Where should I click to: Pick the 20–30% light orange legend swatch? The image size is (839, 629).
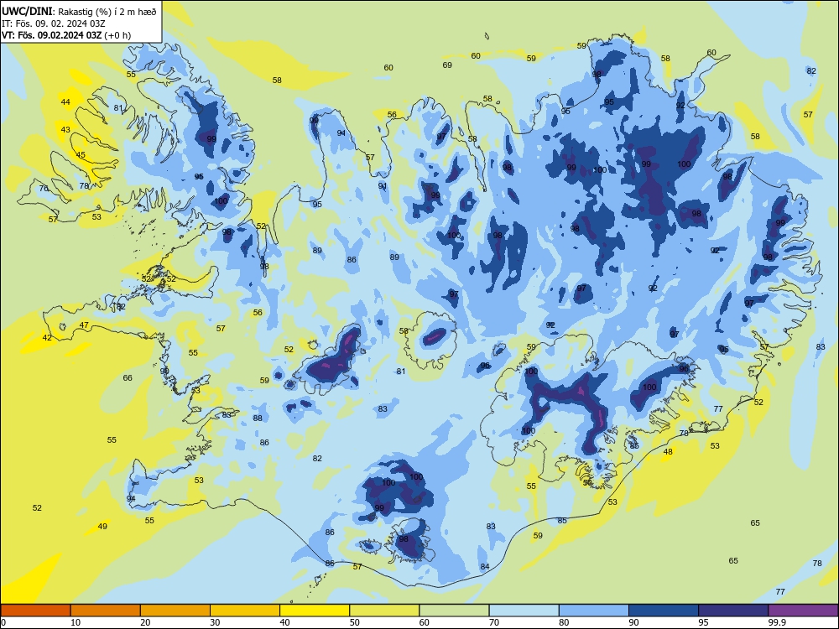click(175, 611)
